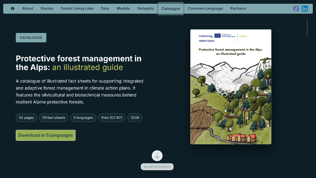The height and width of the screenshot is (178, 316).
Task: Click the Free (CC BY) pill
Action: click(x=112, y=118)
